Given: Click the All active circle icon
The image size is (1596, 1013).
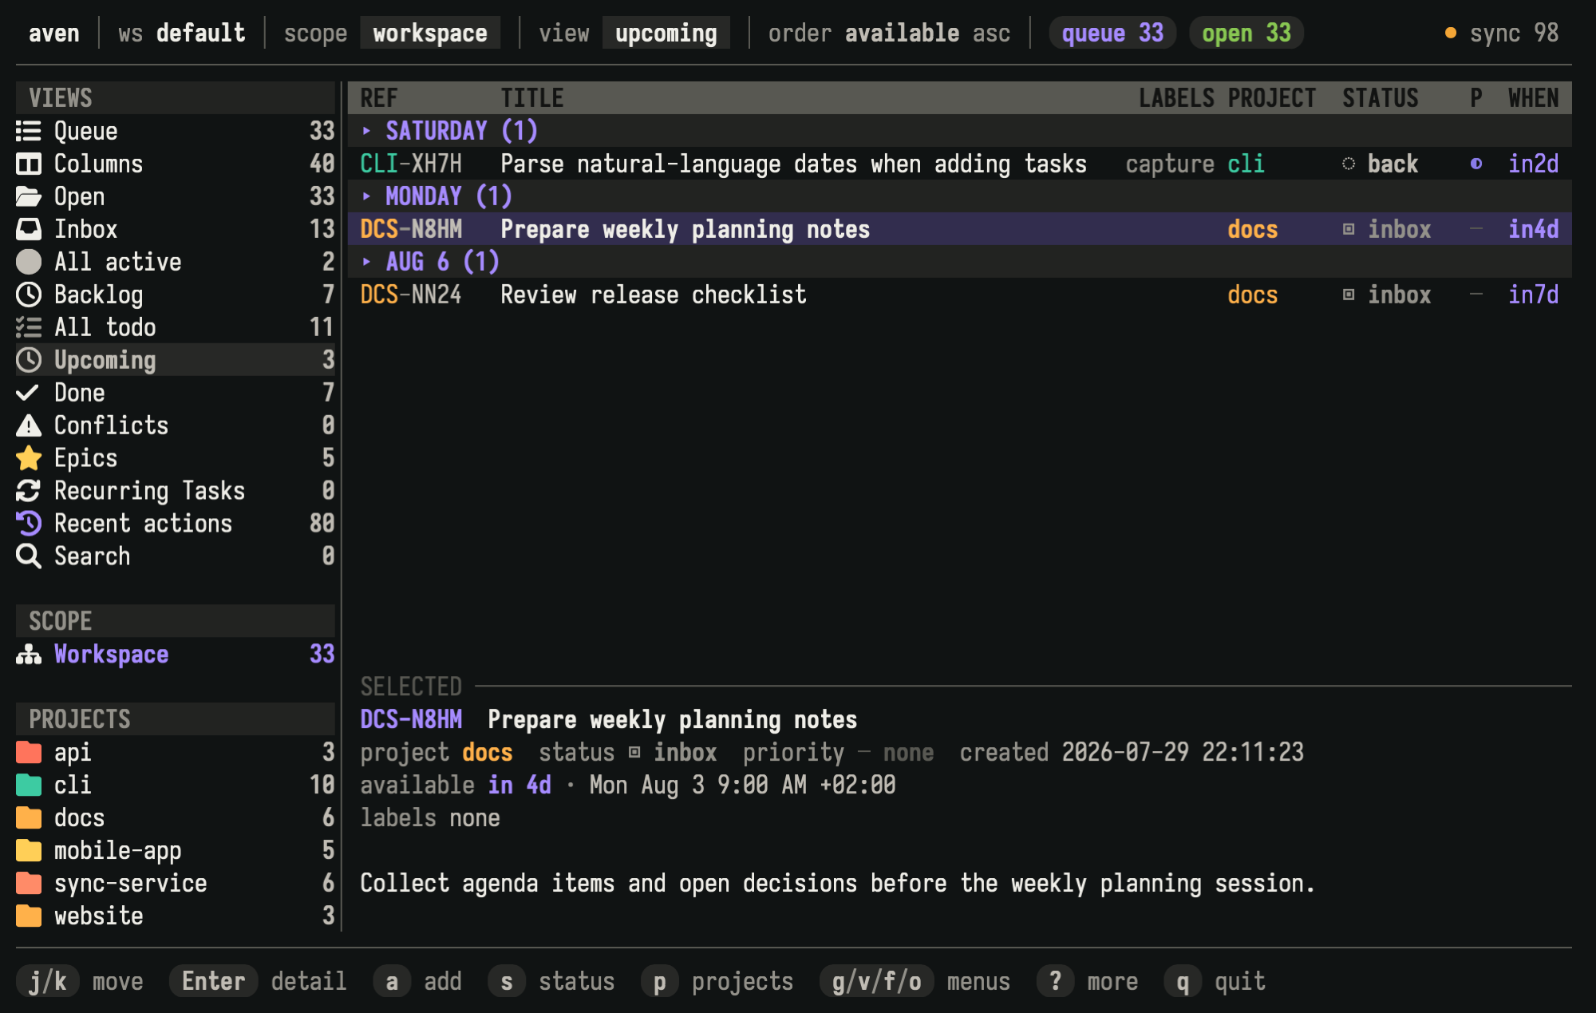Looking at the screenshot, I should coord(29,262).
